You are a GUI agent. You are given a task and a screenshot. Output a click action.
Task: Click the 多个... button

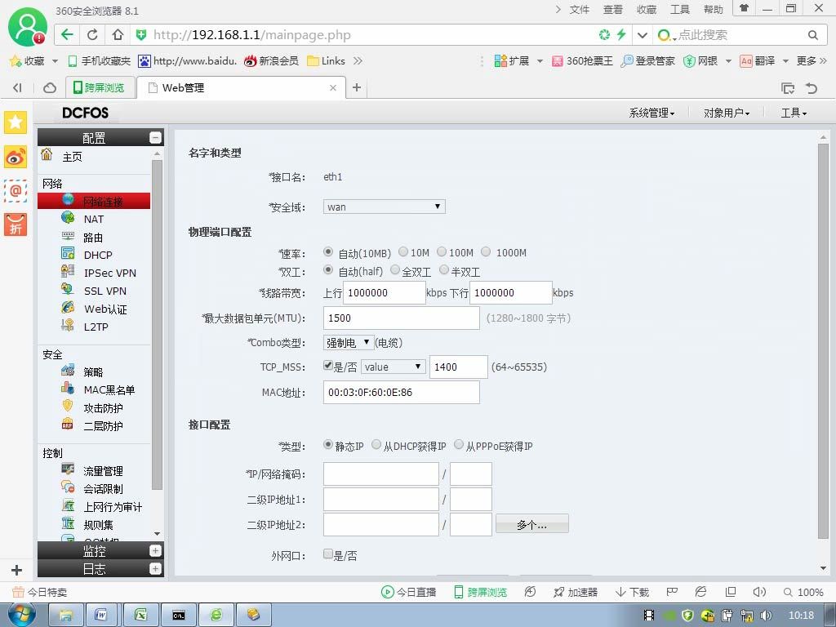tap(532, 525)
